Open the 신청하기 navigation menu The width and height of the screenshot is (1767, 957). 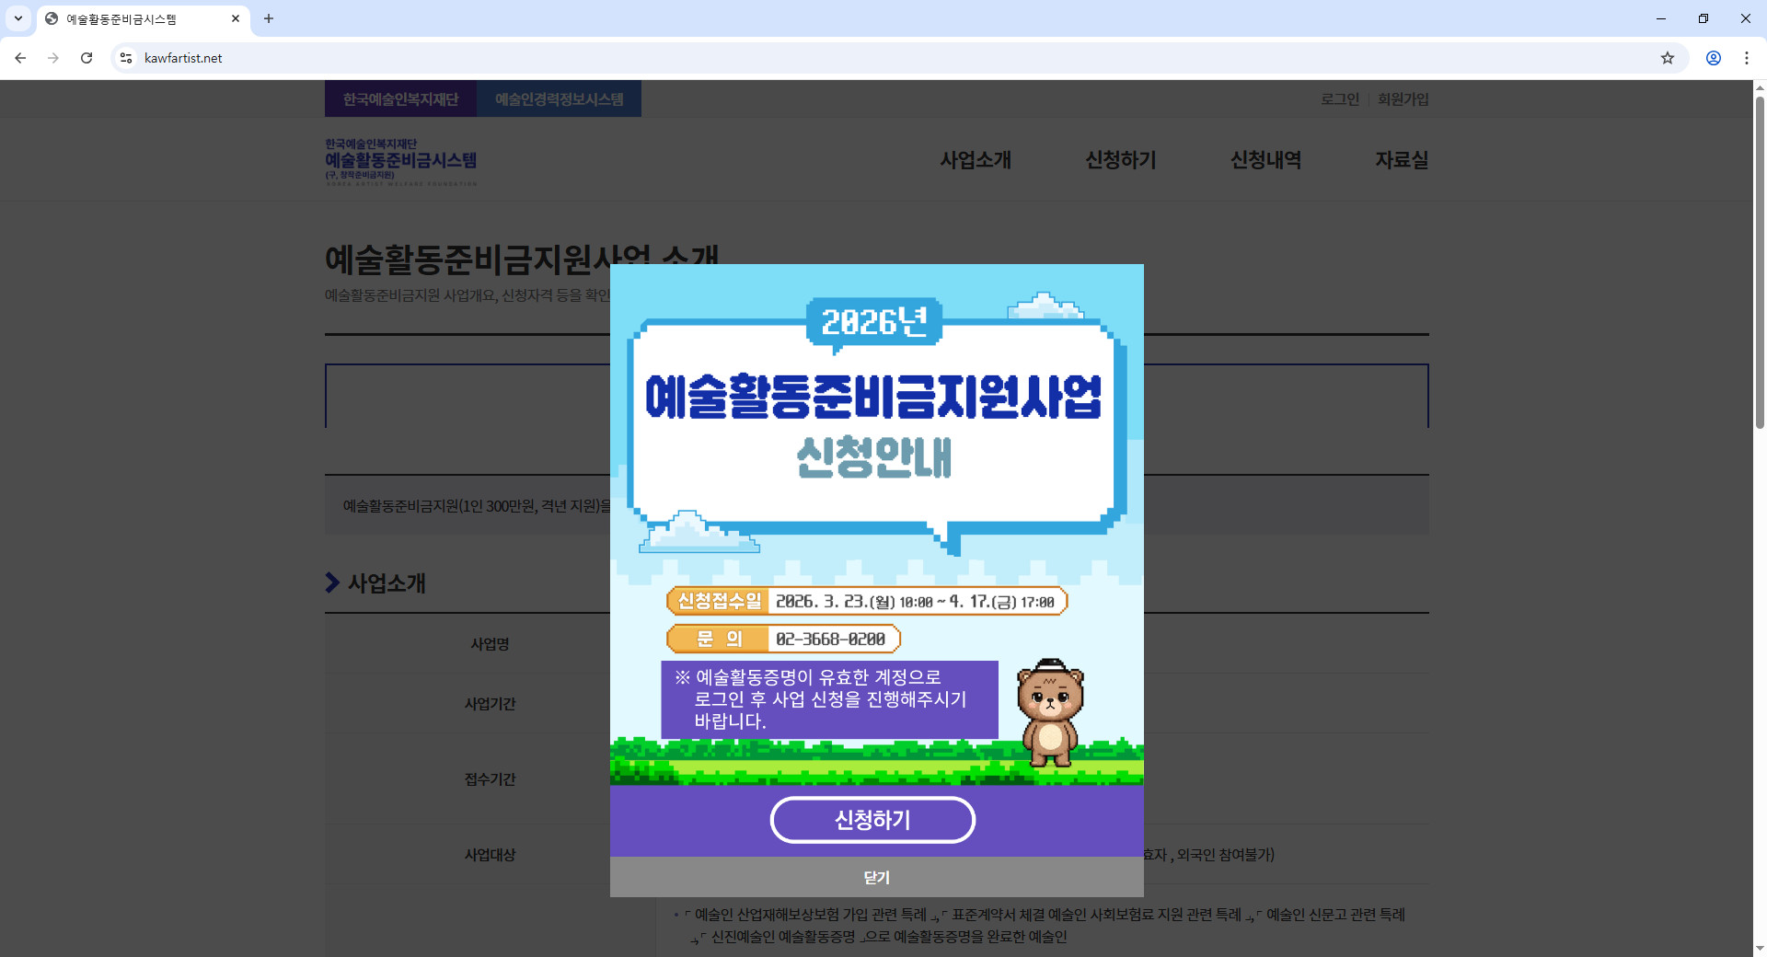1121,160
